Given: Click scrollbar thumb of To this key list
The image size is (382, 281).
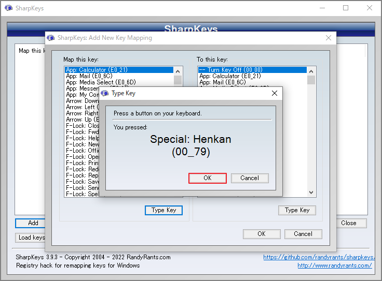Looking at the screenshot, I should [311, 80].
